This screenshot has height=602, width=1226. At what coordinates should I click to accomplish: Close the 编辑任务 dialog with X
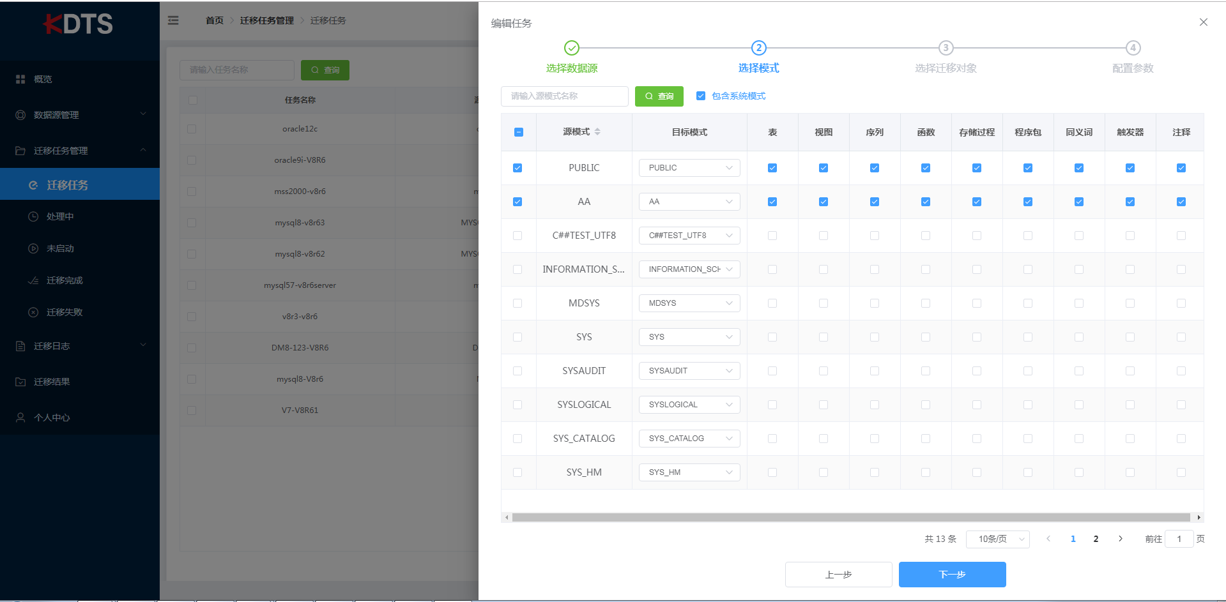click(x=1204, y=22)
